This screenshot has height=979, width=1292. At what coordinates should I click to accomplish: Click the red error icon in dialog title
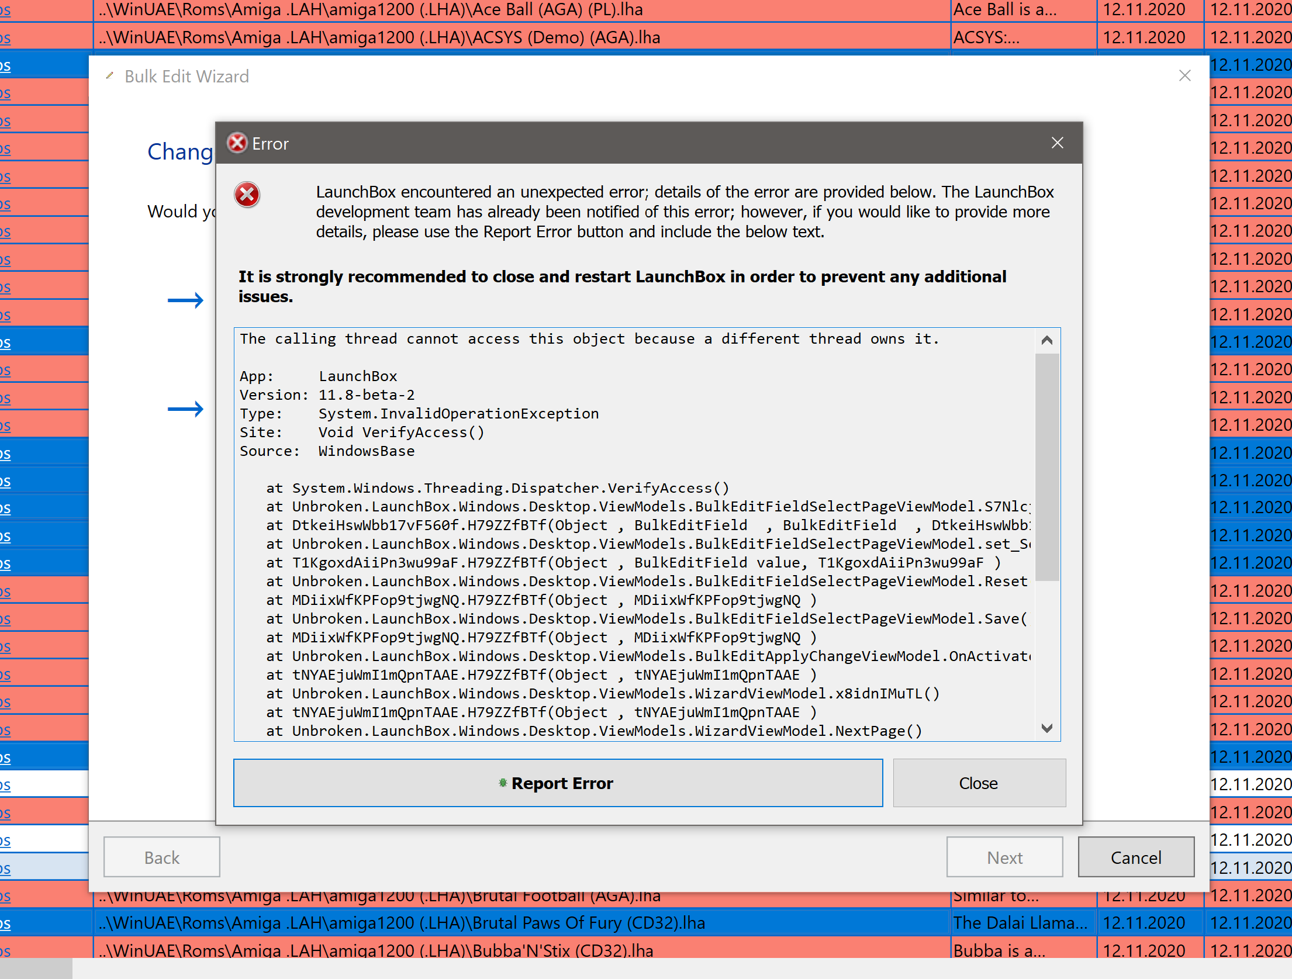tap(237, 143)
